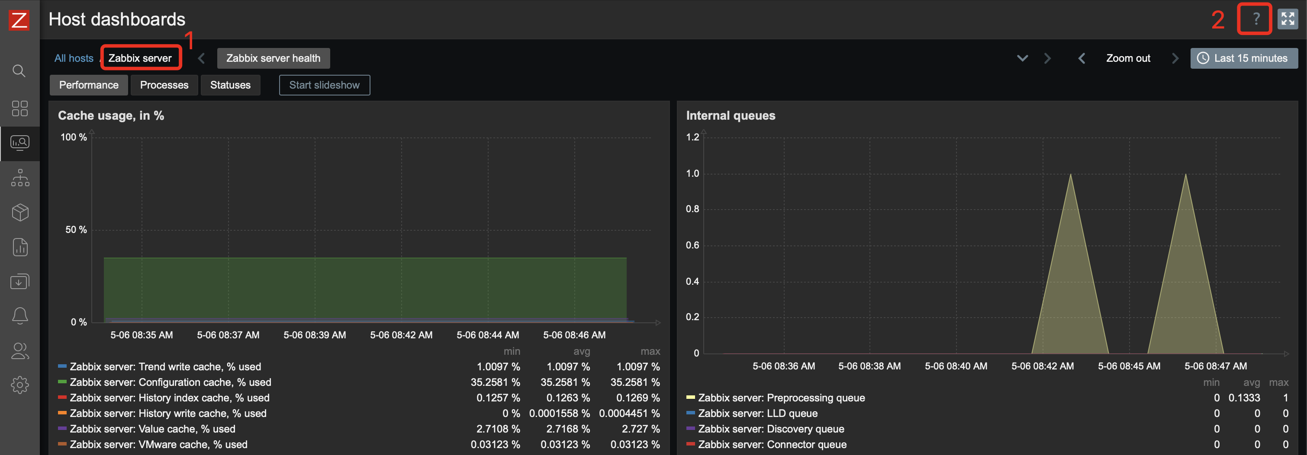Screen dimensions: 1307x455
Task: Click 'Zabbix server: VMware cache, % used' label
Action: pos(159,444)
